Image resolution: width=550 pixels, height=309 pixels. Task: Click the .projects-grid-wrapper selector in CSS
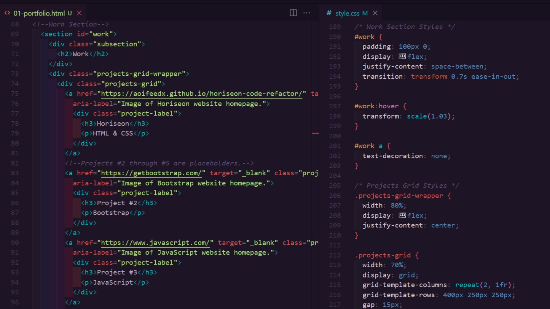coord(399,196)
